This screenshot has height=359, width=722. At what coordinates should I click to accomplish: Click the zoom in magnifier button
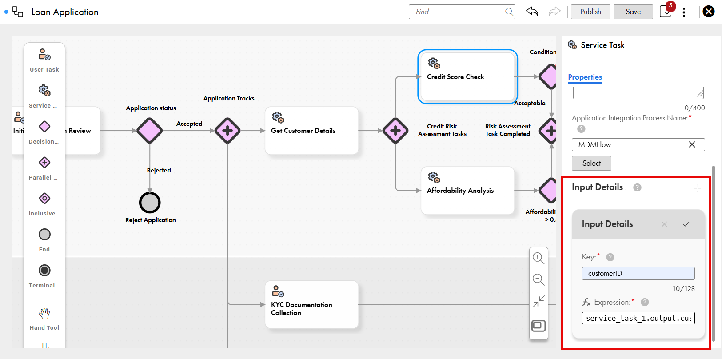539,258
